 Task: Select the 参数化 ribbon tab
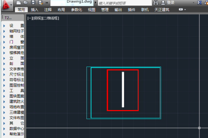click(x=76, y=10)
